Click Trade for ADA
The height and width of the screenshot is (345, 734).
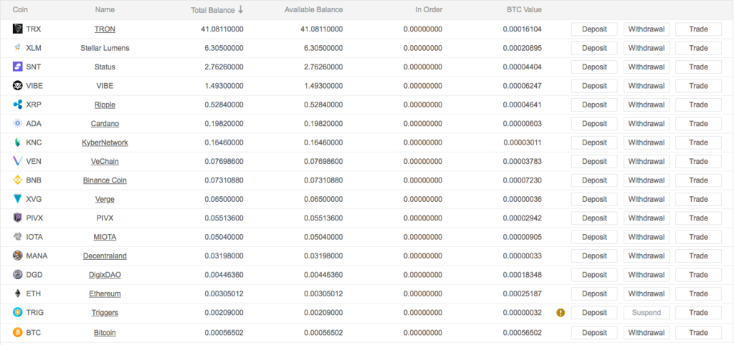click(x=698, y=123)
